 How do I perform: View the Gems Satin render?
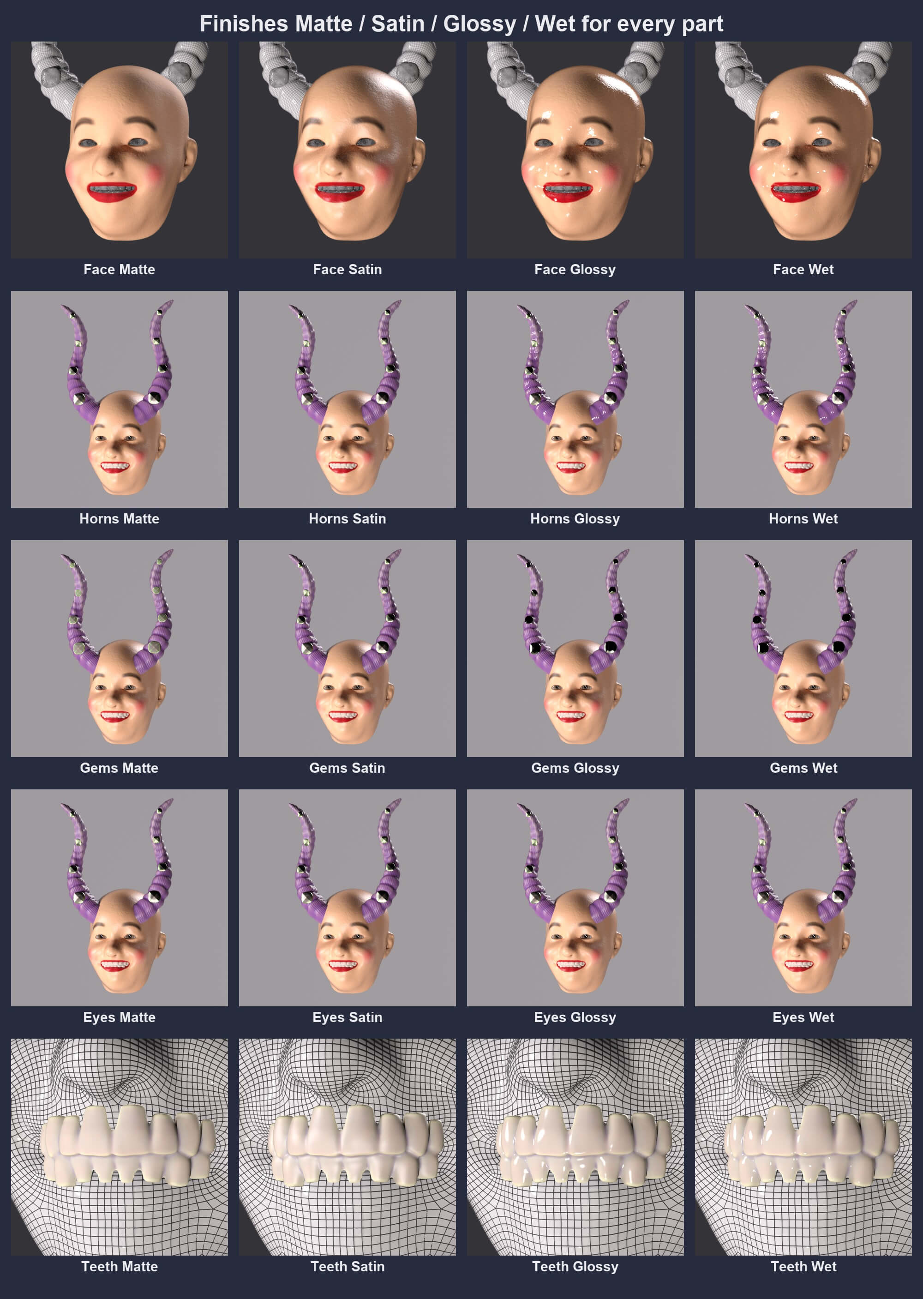[347, 648]
